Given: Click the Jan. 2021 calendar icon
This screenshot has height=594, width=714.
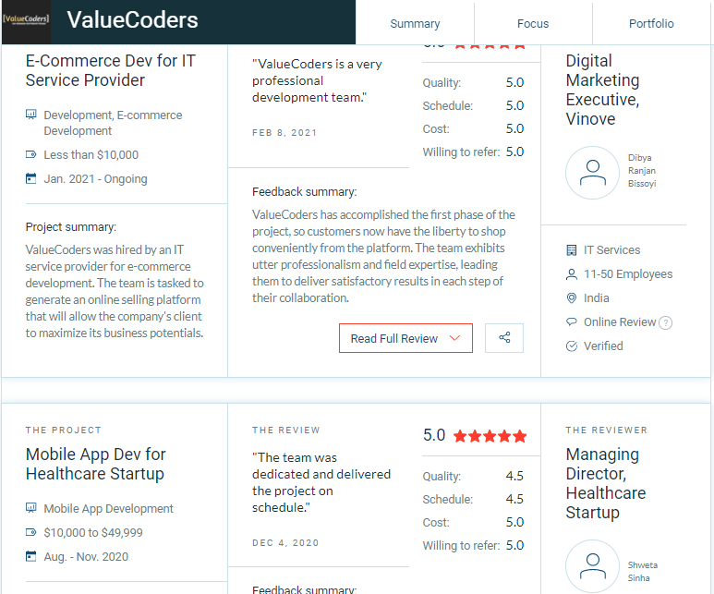Looking at the screenshot, I should [31, 179].
